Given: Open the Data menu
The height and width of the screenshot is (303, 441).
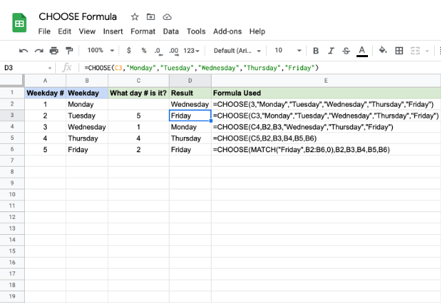Looking at the screenshot, I should [171, 32].
